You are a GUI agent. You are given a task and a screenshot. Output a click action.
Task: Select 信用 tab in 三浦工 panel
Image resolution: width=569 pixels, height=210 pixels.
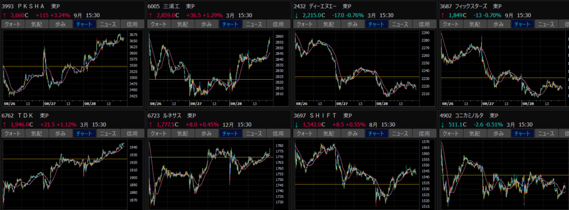[279, 24]
